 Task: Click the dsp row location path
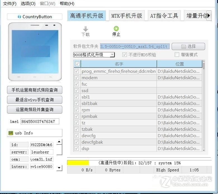(x=179, y=148)
